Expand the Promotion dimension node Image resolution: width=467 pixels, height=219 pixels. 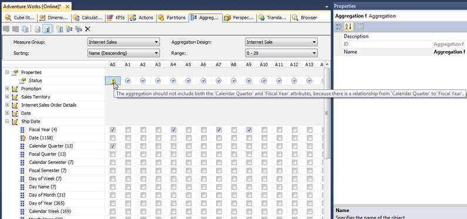7,89
